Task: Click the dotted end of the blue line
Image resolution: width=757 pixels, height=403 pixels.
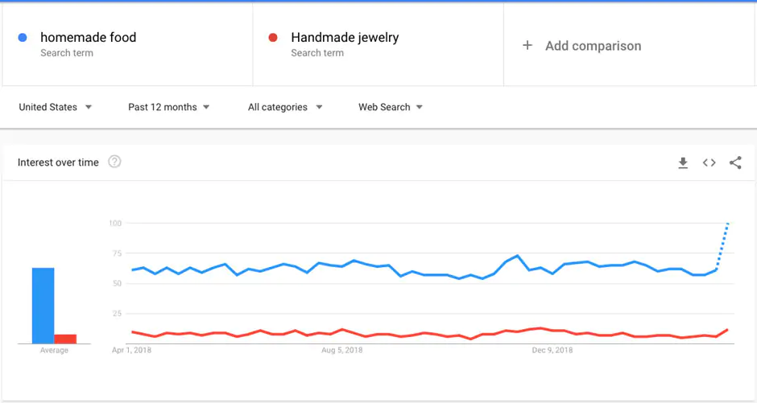Action: (723, 243)
